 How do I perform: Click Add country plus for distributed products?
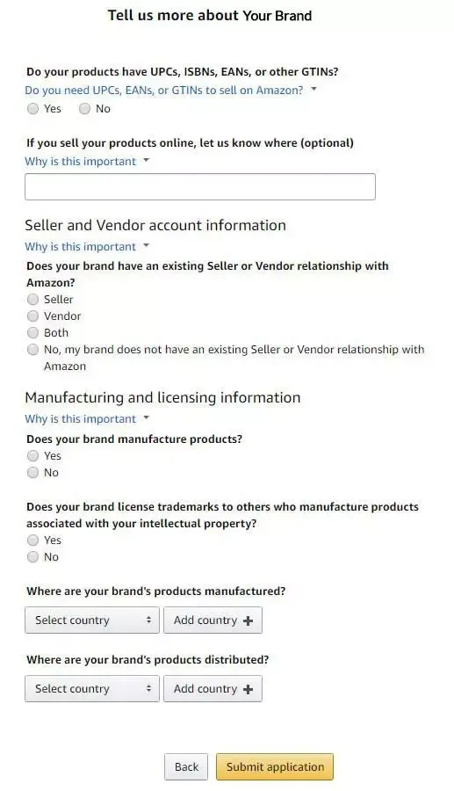213,688
